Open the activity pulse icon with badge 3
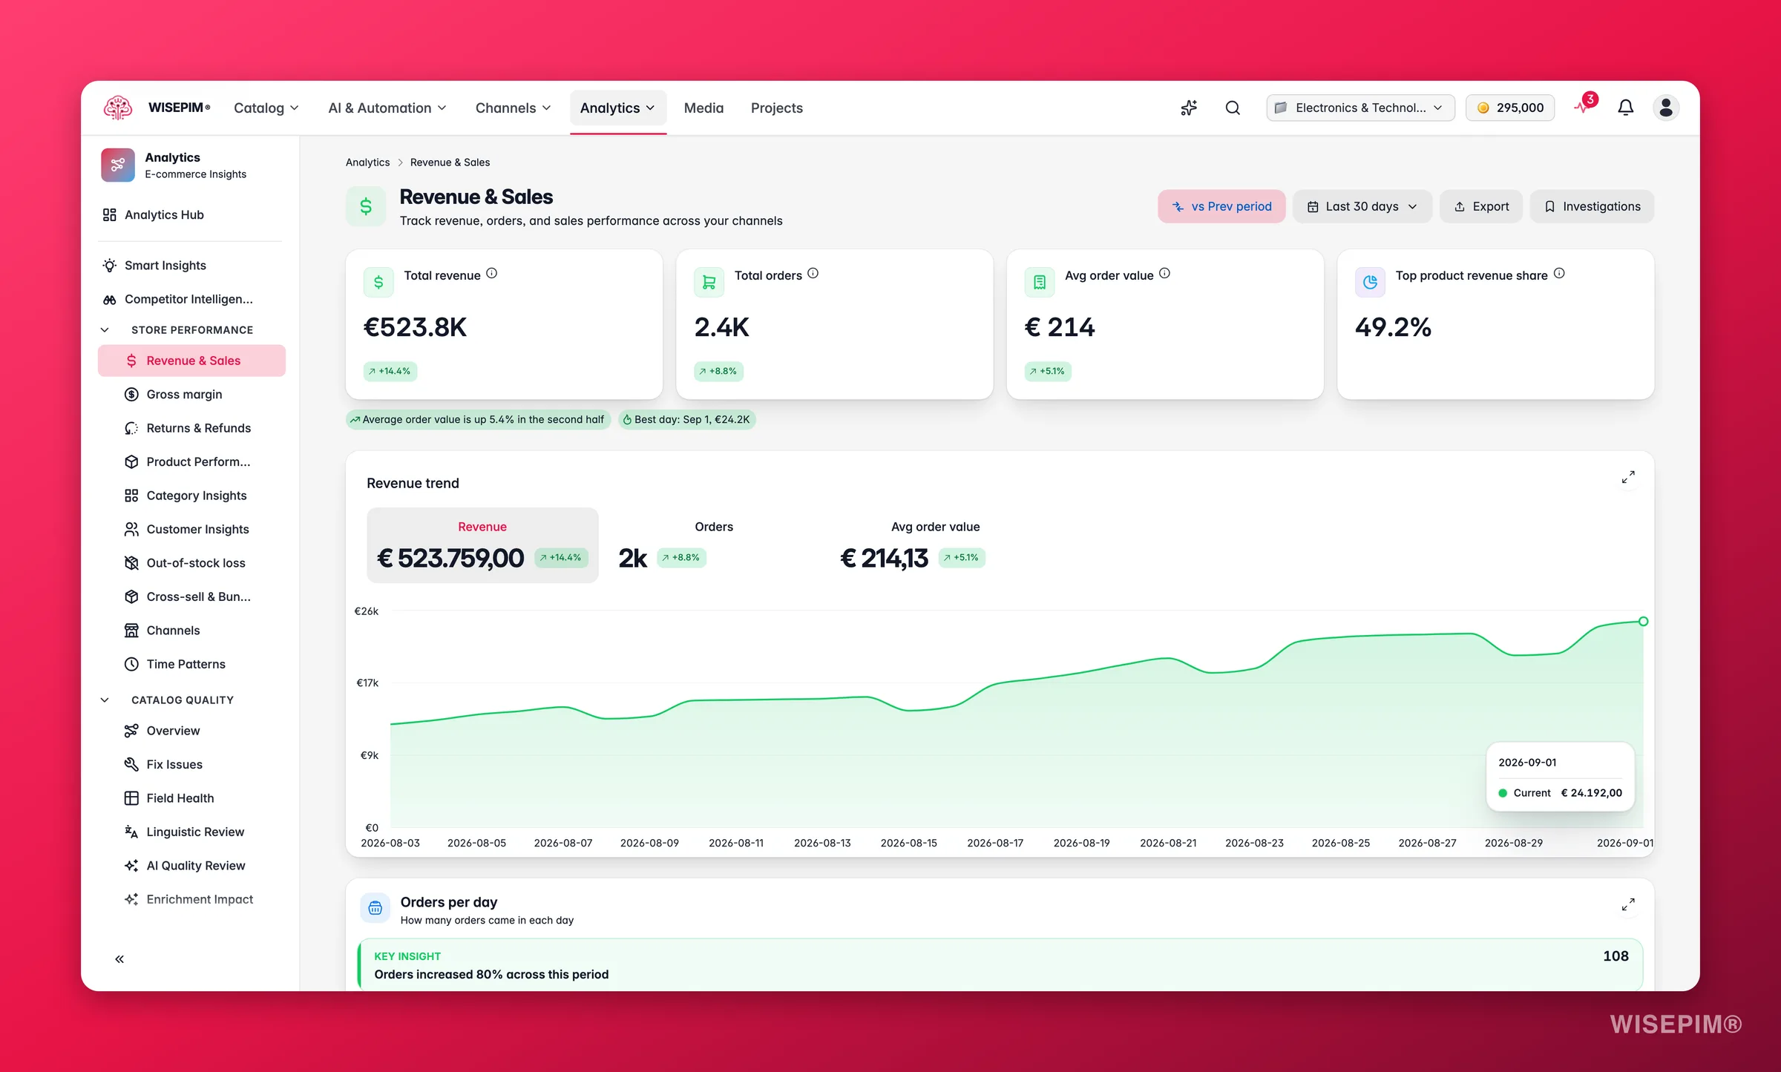This screenshot has width=1781, height=1072. click(x=1583, y=107)
